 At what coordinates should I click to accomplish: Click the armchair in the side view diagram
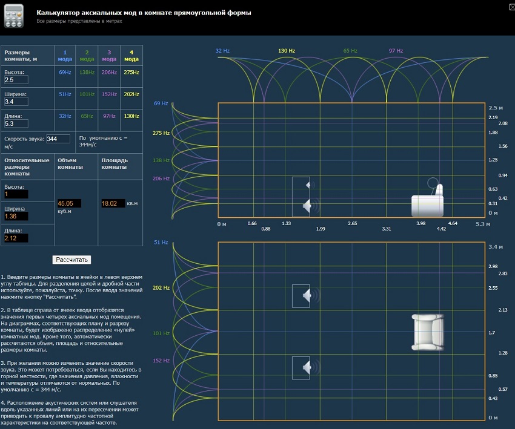click(x=428, y=201)
